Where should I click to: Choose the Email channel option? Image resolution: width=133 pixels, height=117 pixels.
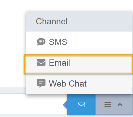coord(78,64)
